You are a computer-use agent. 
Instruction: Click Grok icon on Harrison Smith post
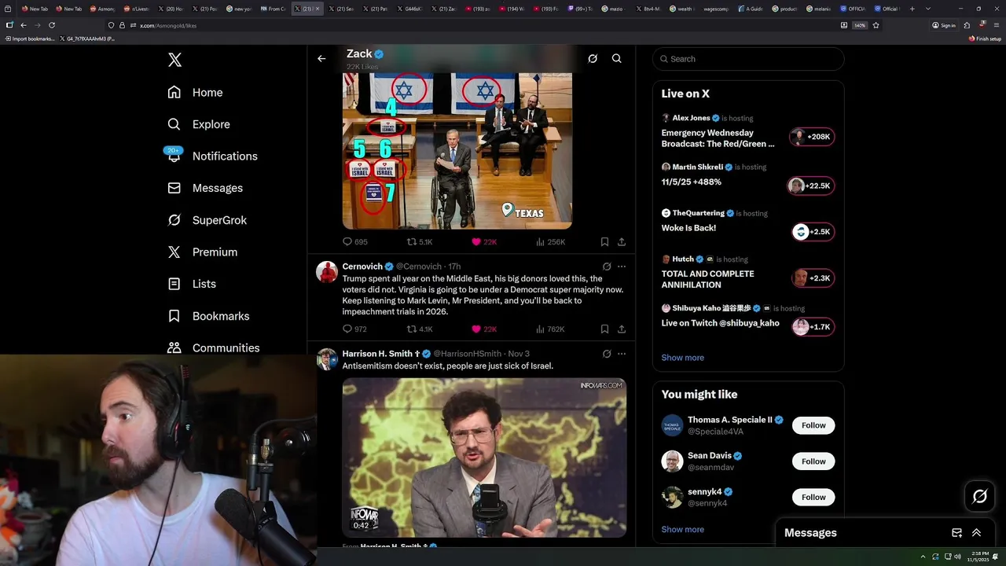607,354
